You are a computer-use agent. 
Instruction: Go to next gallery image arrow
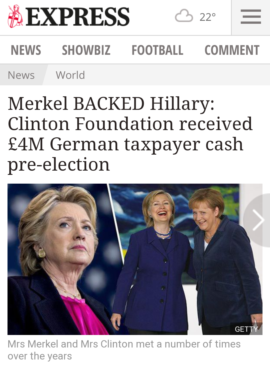pos(257,220)
